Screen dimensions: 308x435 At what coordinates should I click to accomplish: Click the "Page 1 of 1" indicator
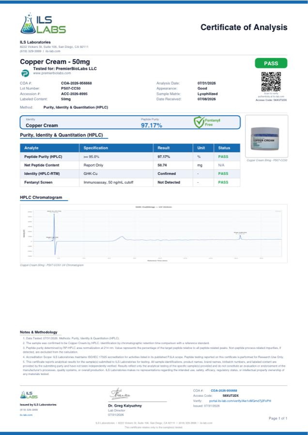click(278, 419)
